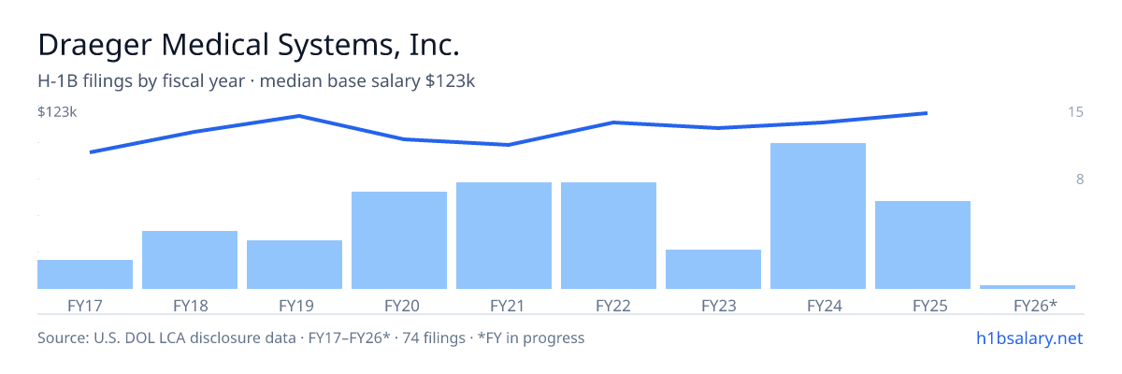The image size is (1122, 374).
Task: Click the FY17 filings bar
Action: 85,274
